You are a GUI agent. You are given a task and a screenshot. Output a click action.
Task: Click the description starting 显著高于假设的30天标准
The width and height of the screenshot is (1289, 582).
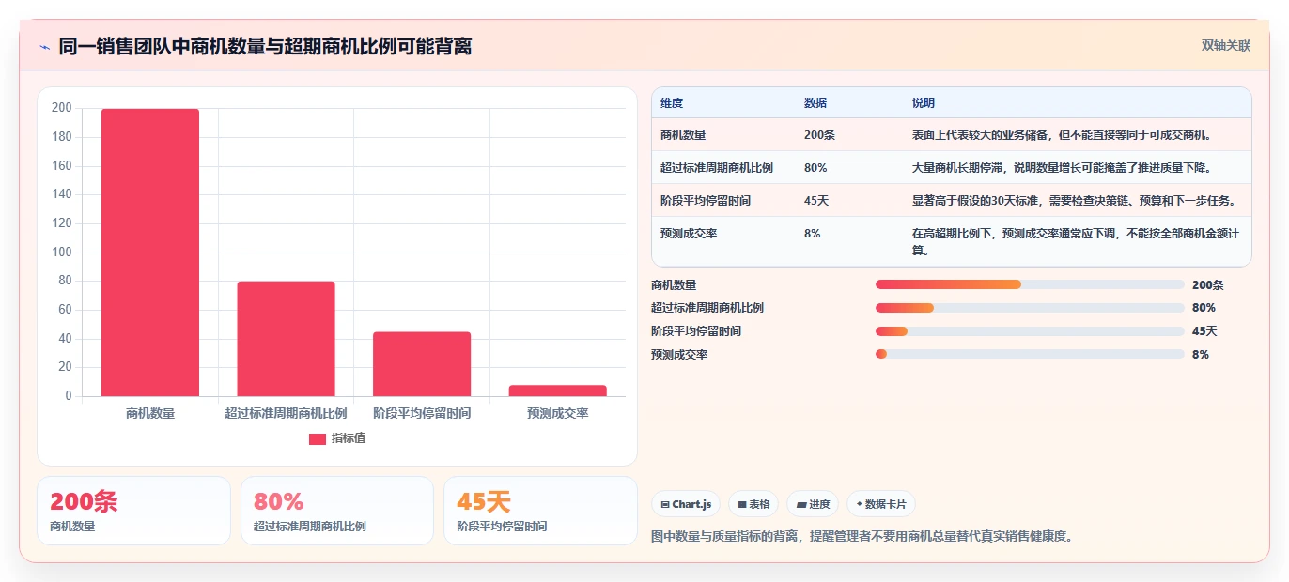[1074, 201]
